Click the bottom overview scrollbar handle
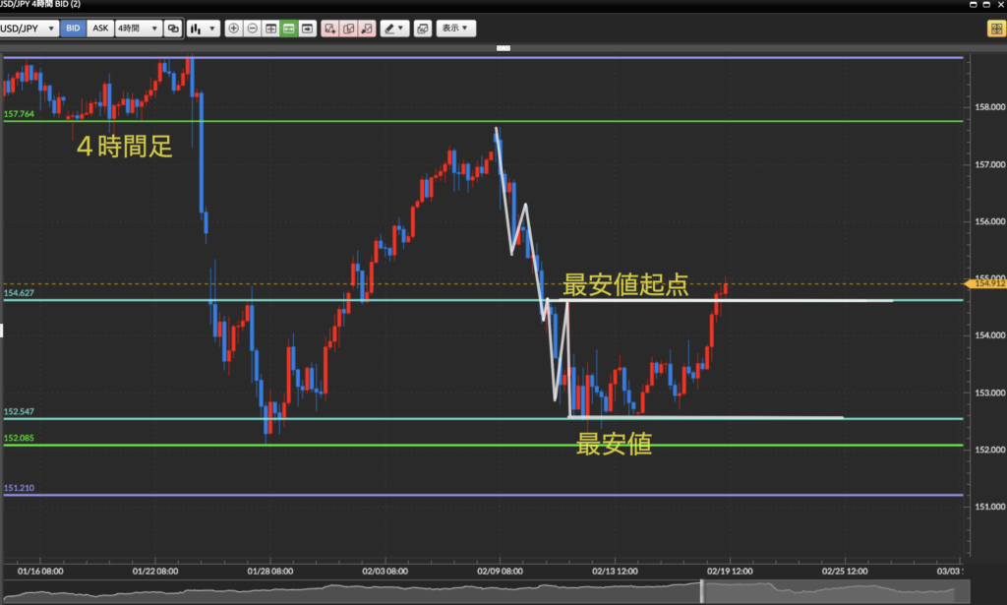This screenshot has width=1007, height=605. tap(702, 591)
